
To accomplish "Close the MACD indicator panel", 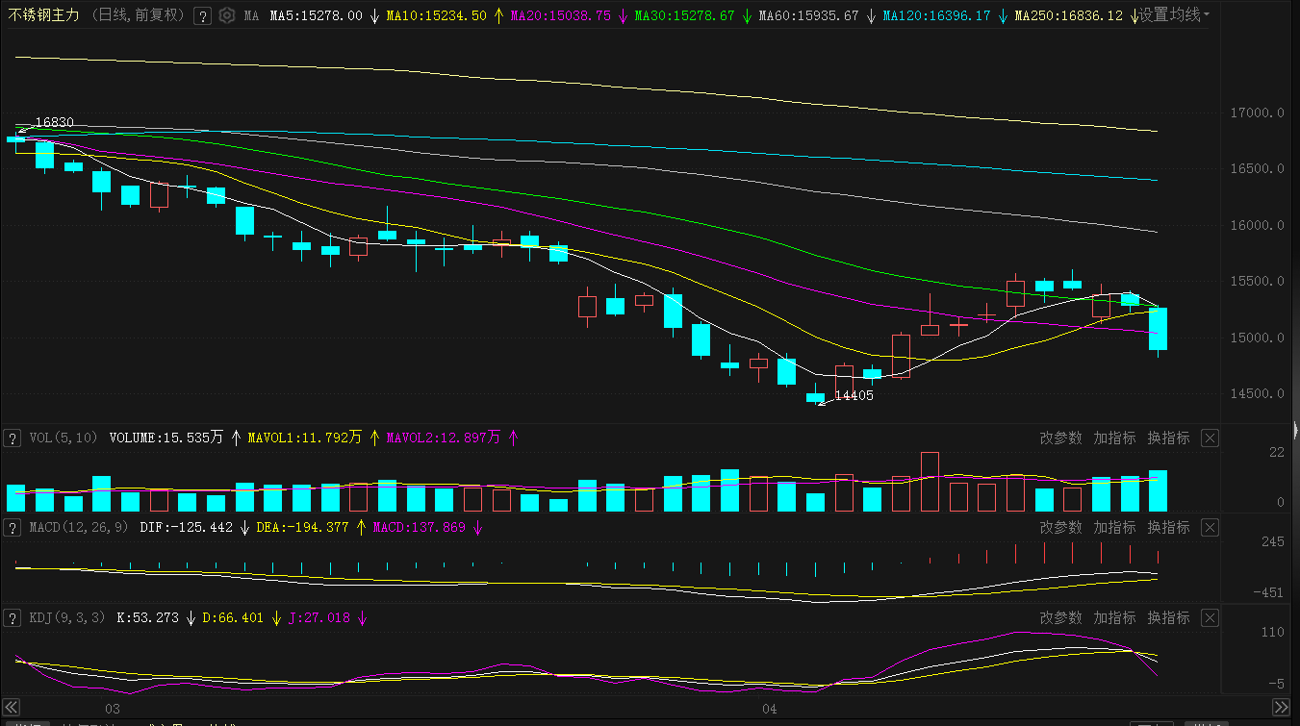I will tap(1211, 527).
